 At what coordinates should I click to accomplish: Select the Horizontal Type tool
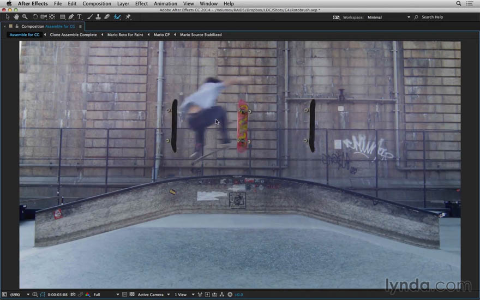click(80, 17)
